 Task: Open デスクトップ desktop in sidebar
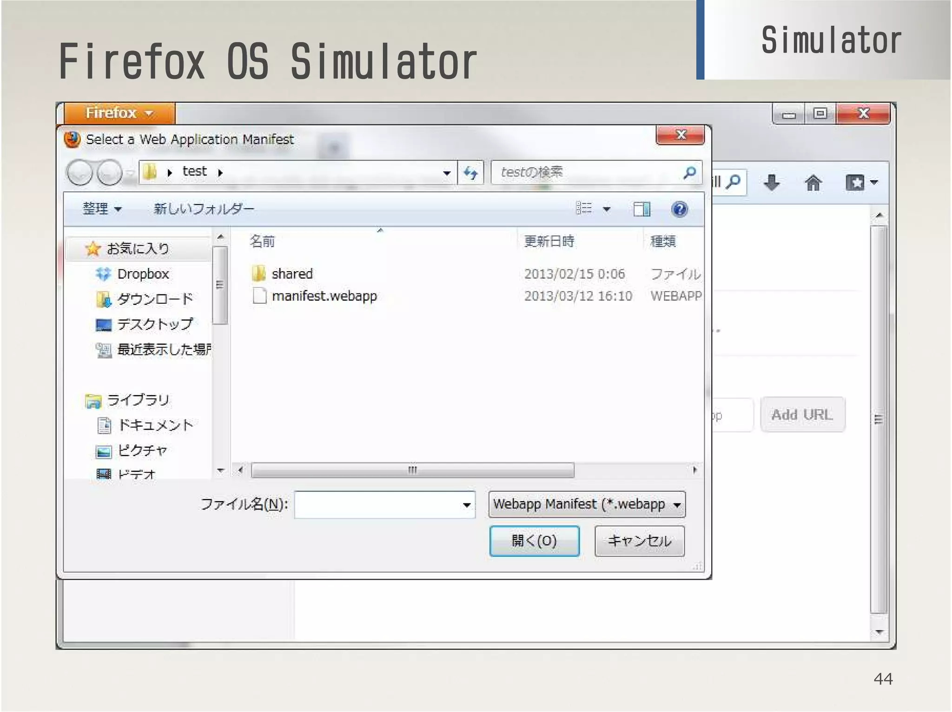coord(155,324)
